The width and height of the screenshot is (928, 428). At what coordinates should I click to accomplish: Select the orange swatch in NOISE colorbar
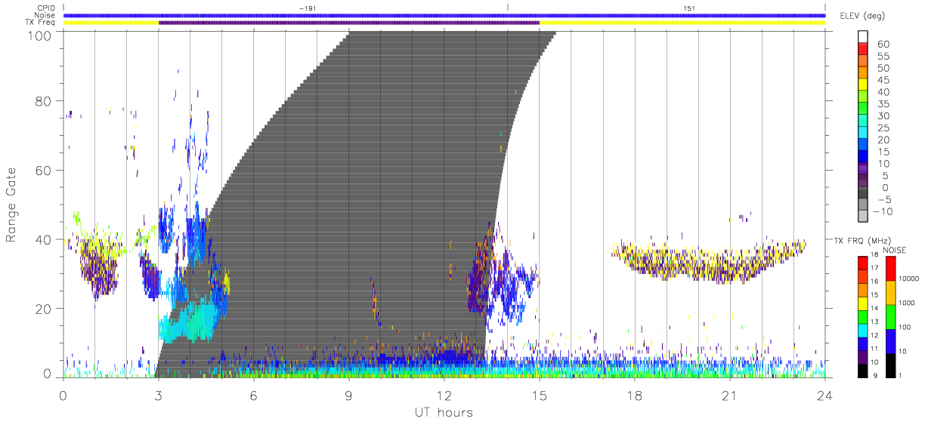click(x=889, y=292)
